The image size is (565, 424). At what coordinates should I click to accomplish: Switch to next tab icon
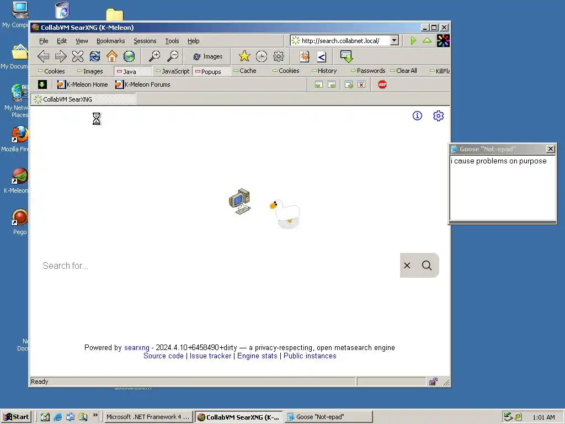click(332, 84)
